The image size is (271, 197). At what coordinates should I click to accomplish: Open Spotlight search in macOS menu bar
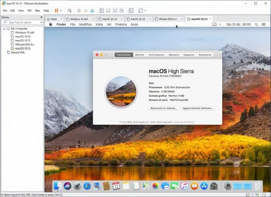coord(257,24)
